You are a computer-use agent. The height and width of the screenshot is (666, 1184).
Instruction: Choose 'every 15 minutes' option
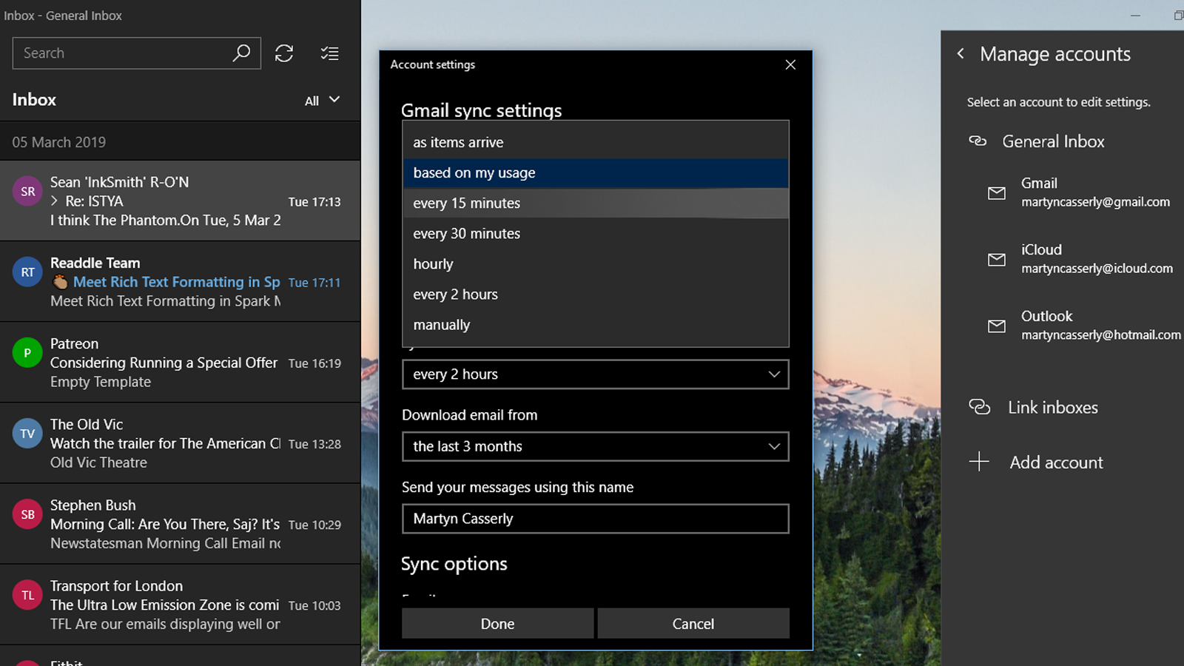coord(596,203)
